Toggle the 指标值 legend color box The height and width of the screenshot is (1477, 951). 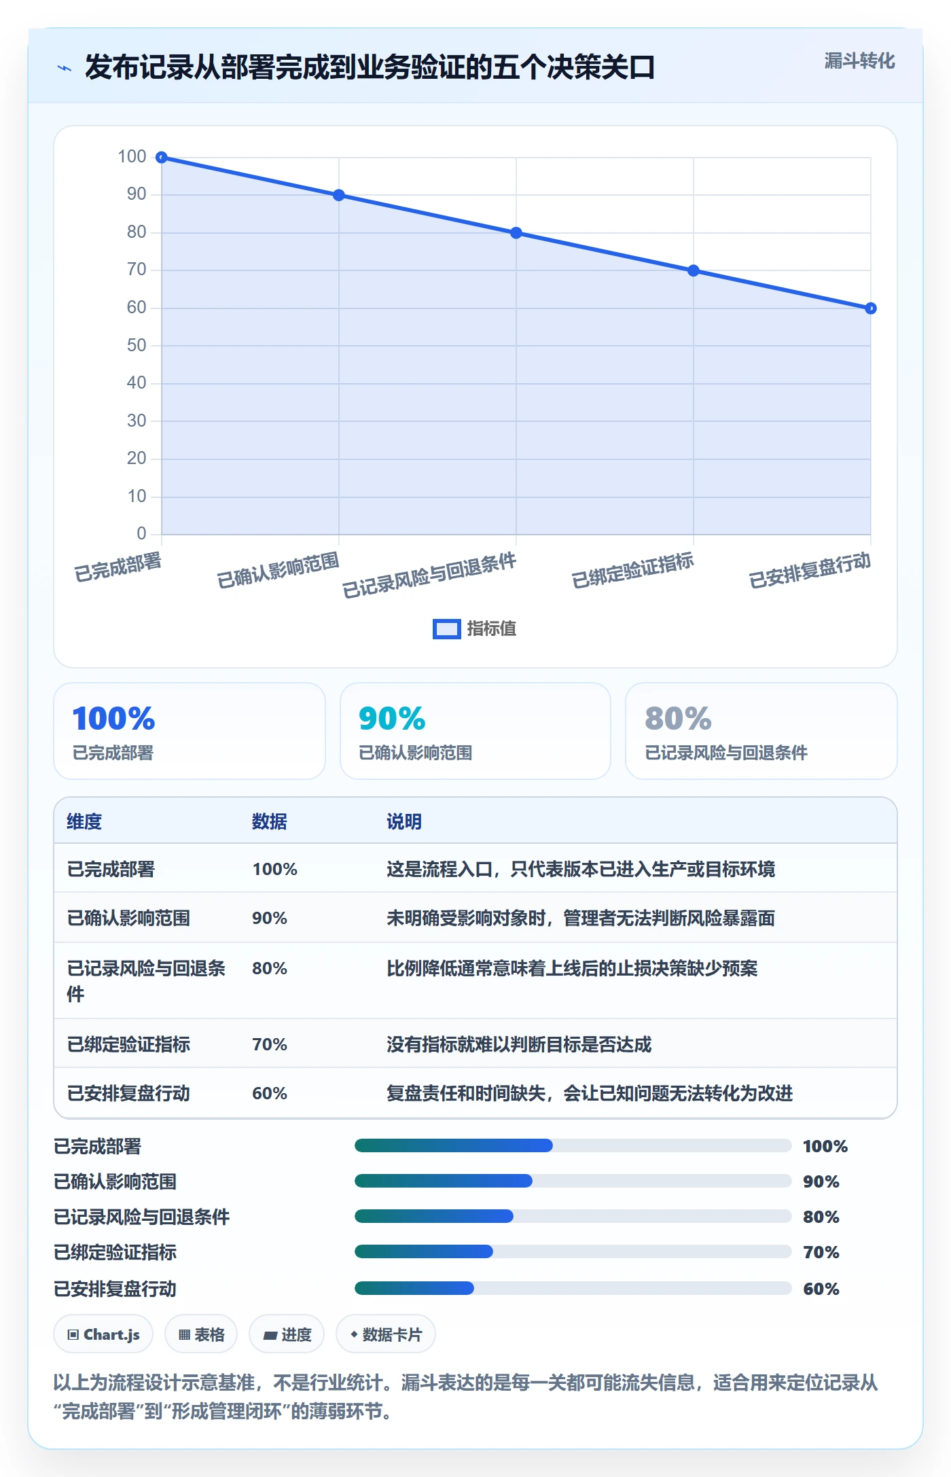tap(447, 629)
